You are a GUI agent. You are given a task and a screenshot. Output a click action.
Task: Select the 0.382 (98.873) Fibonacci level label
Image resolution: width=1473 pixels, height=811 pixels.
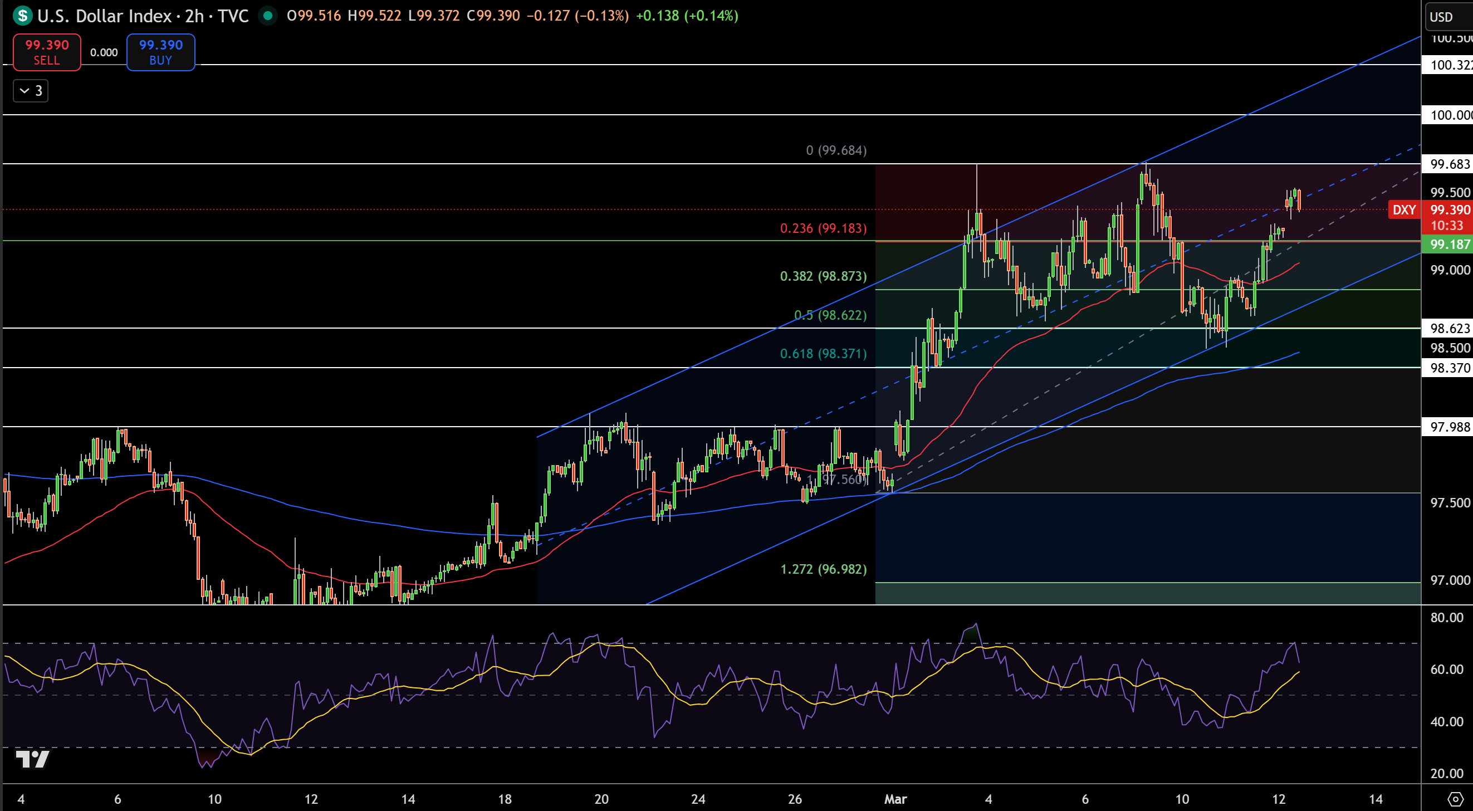click(x=824, y=276)
